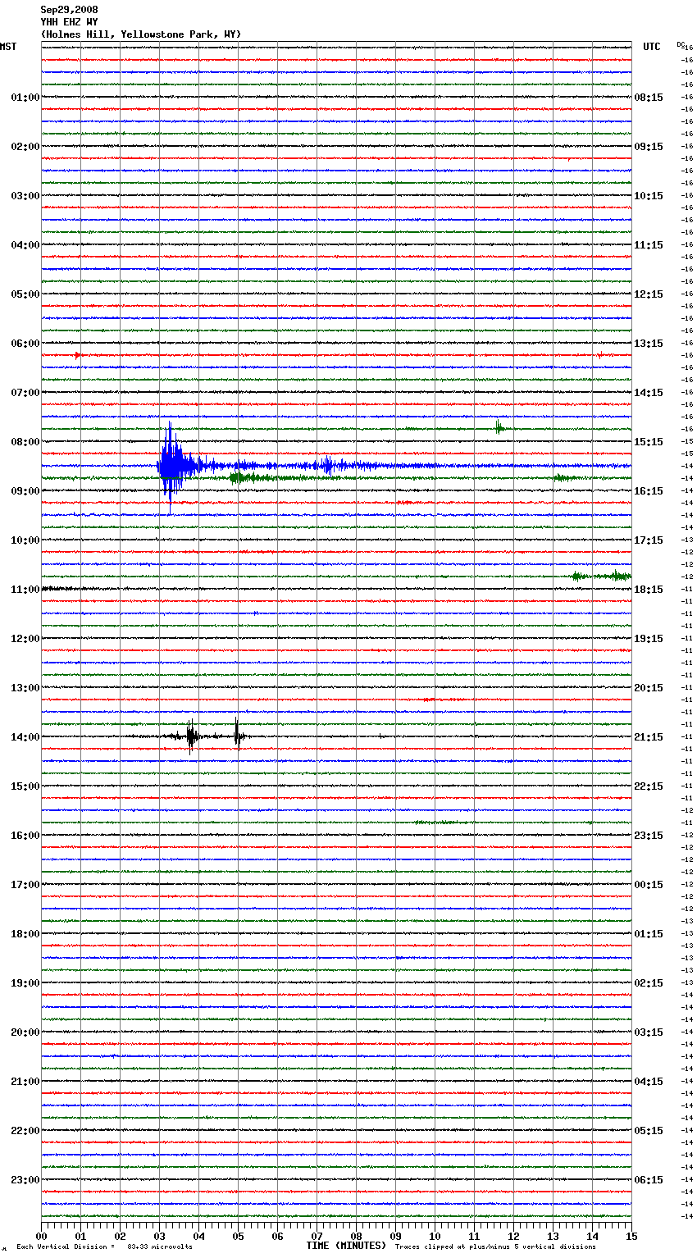Select the 06:00 MST row label

point(25,344)
